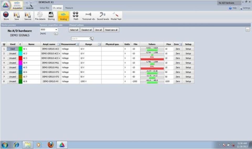
Task: Open File details
Action: pos(40,16)
